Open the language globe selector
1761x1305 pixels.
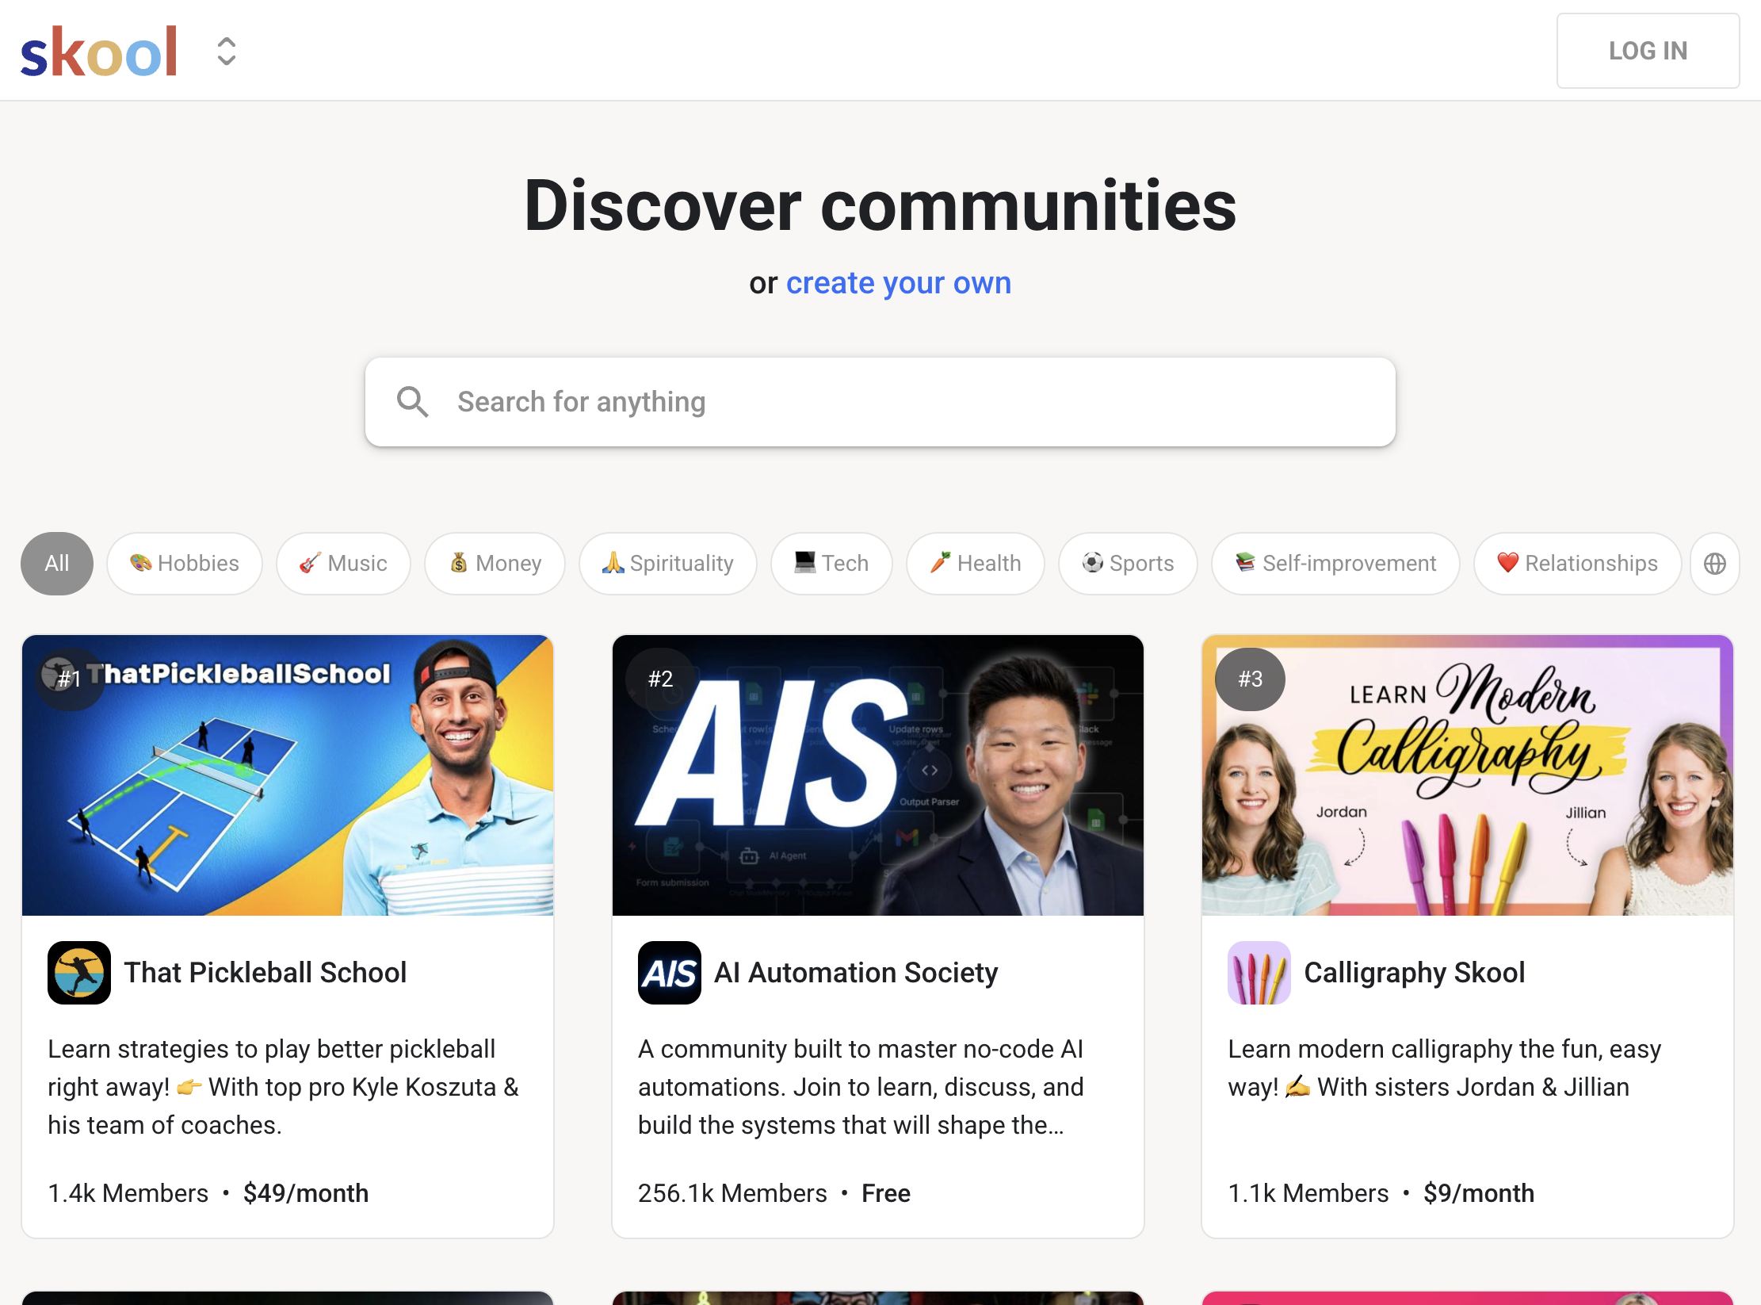point(1714,564)
